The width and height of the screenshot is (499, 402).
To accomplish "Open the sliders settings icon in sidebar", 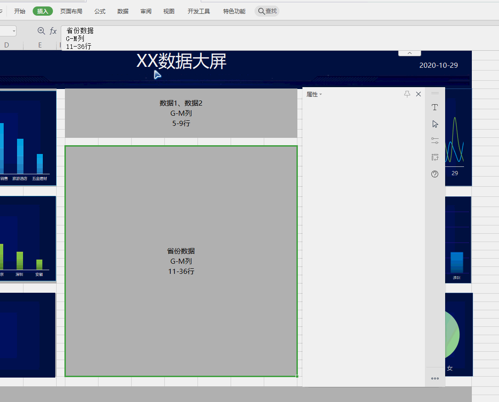I will click(435, 140).
